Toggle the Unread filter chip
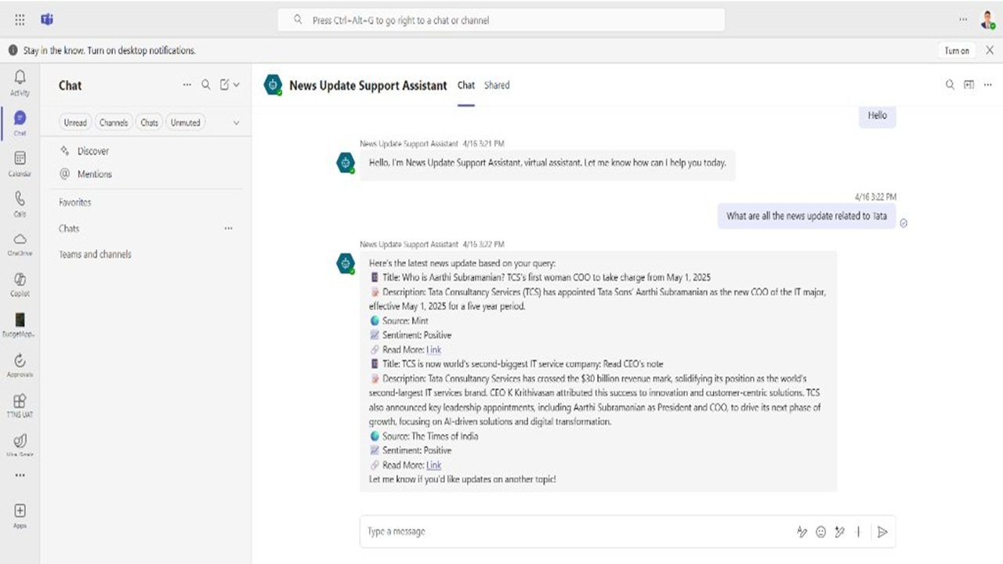1003x564 pixels. click(x=75, y=122)
